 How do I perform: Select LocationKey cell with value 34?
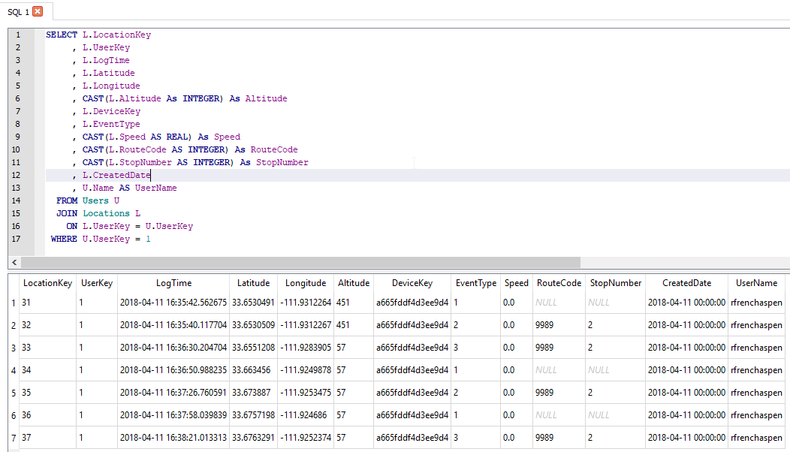(48, 370)
